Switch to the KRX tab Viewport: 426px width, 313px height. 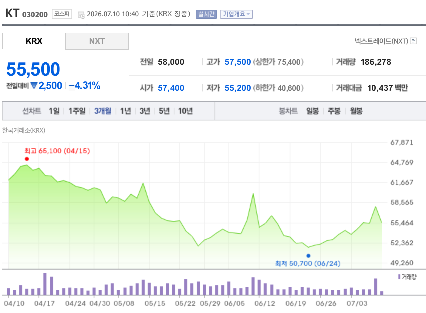click(34, 41)
